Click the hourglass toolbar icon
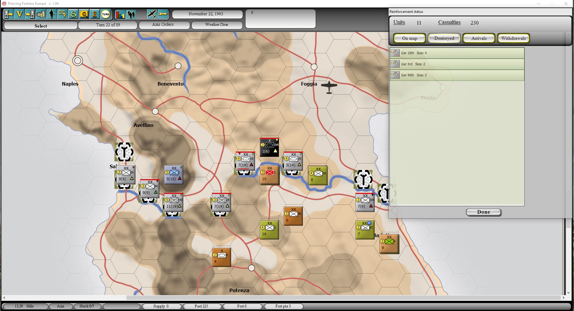 tap(95, 14)
